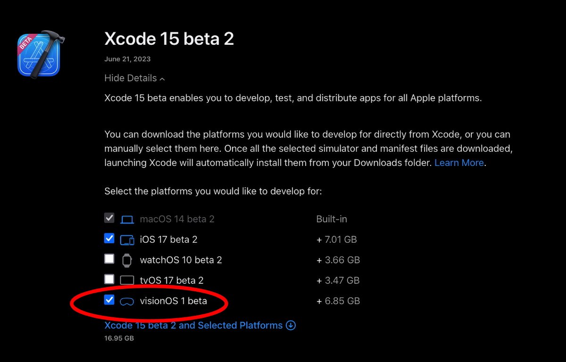The image size is (566, 362).
Task: Click the watchOS watch platform icon
Action: pos(127,260)
